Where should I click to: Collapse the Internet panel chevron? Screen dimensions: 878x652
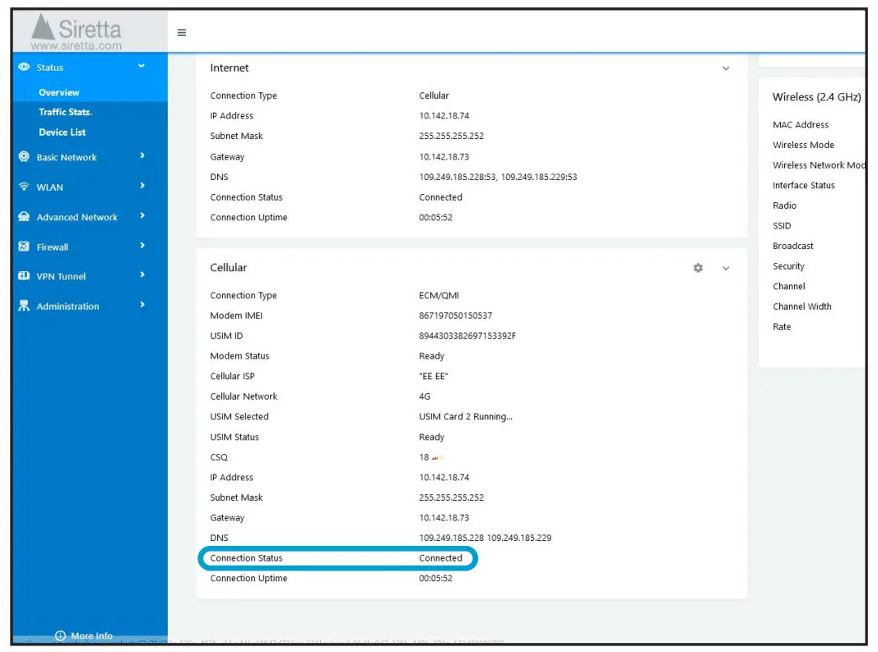[x=726, y=68]
